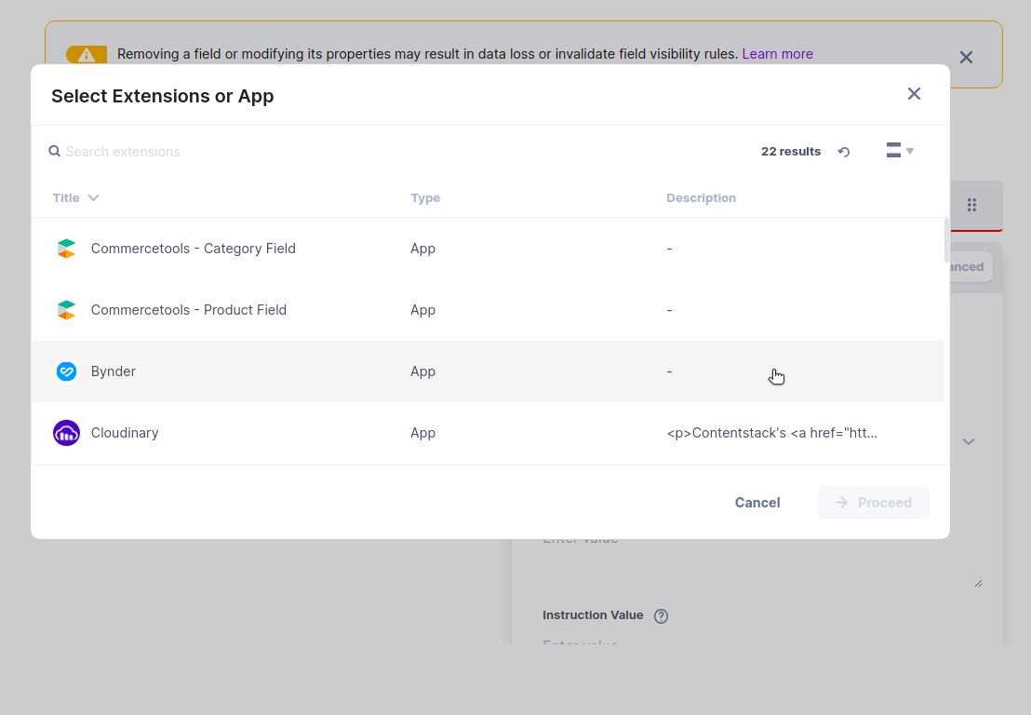The height and width of the screenshot is (715, 1031).
Task: Click the App type cell for Cloudinary
Action: (422, 433)
